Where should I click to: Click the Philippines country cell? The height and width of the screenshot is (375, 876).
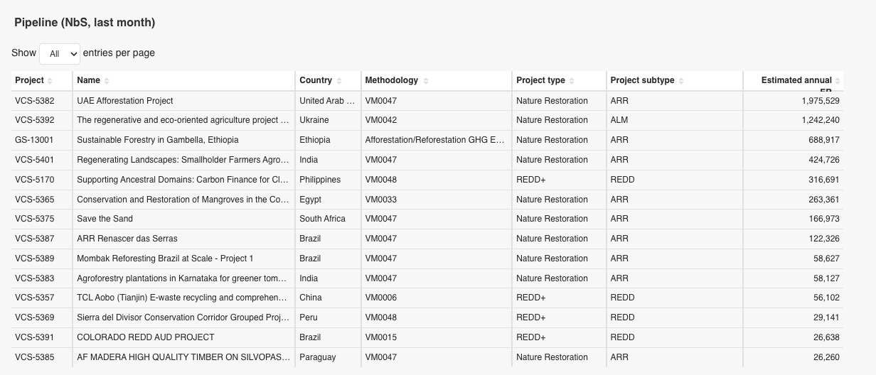tap(320, 180)
